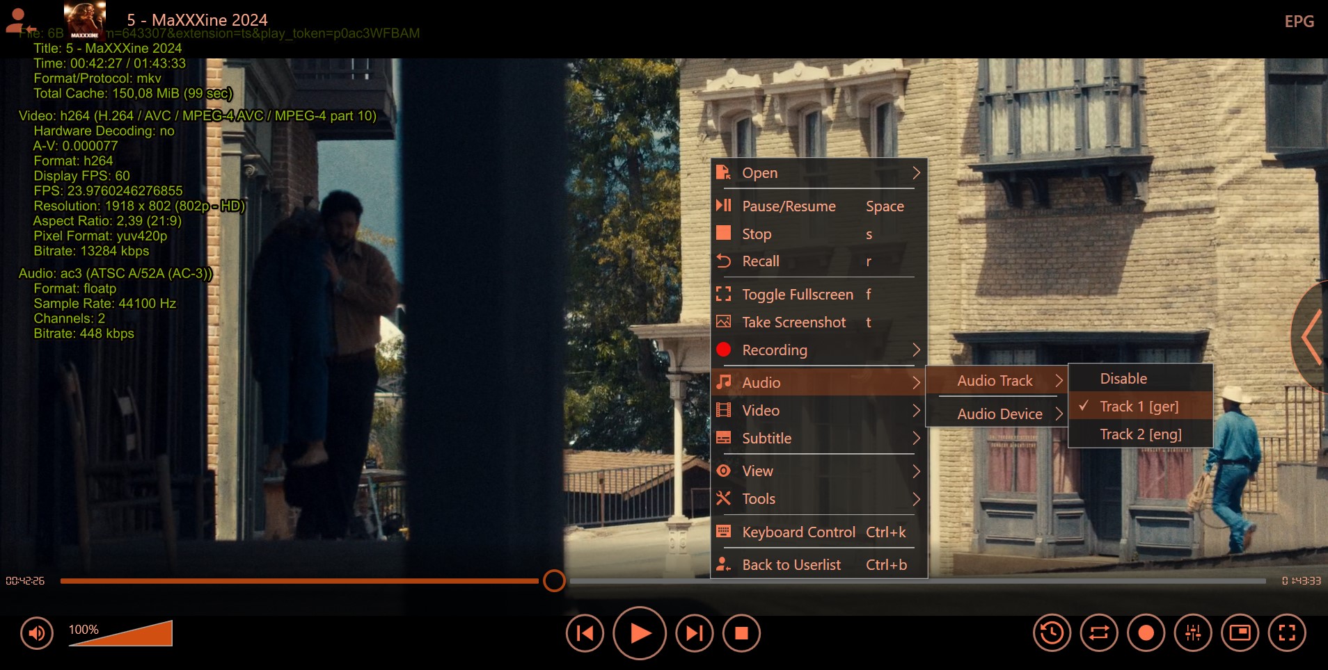Viewport: 1328px width, 670px height.
Task: Expand the Subtitle submenu arrow
Action: click(916, 438)
